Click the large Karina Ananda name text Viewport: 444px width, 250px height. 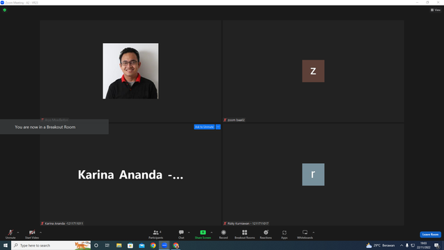pyautogui.click(x=130, y=174)
